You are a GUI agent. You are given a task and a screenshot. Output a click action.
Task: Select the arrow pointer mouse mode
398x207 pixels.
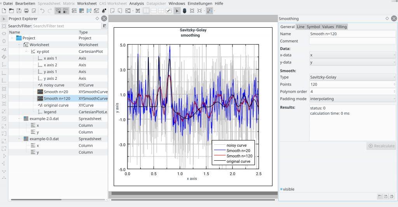[x=177, y=11]
